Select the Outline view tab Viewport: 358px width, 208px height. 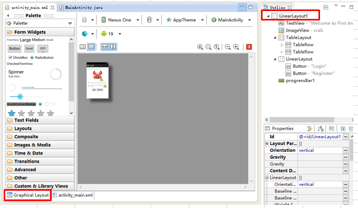tap(277, 7)
